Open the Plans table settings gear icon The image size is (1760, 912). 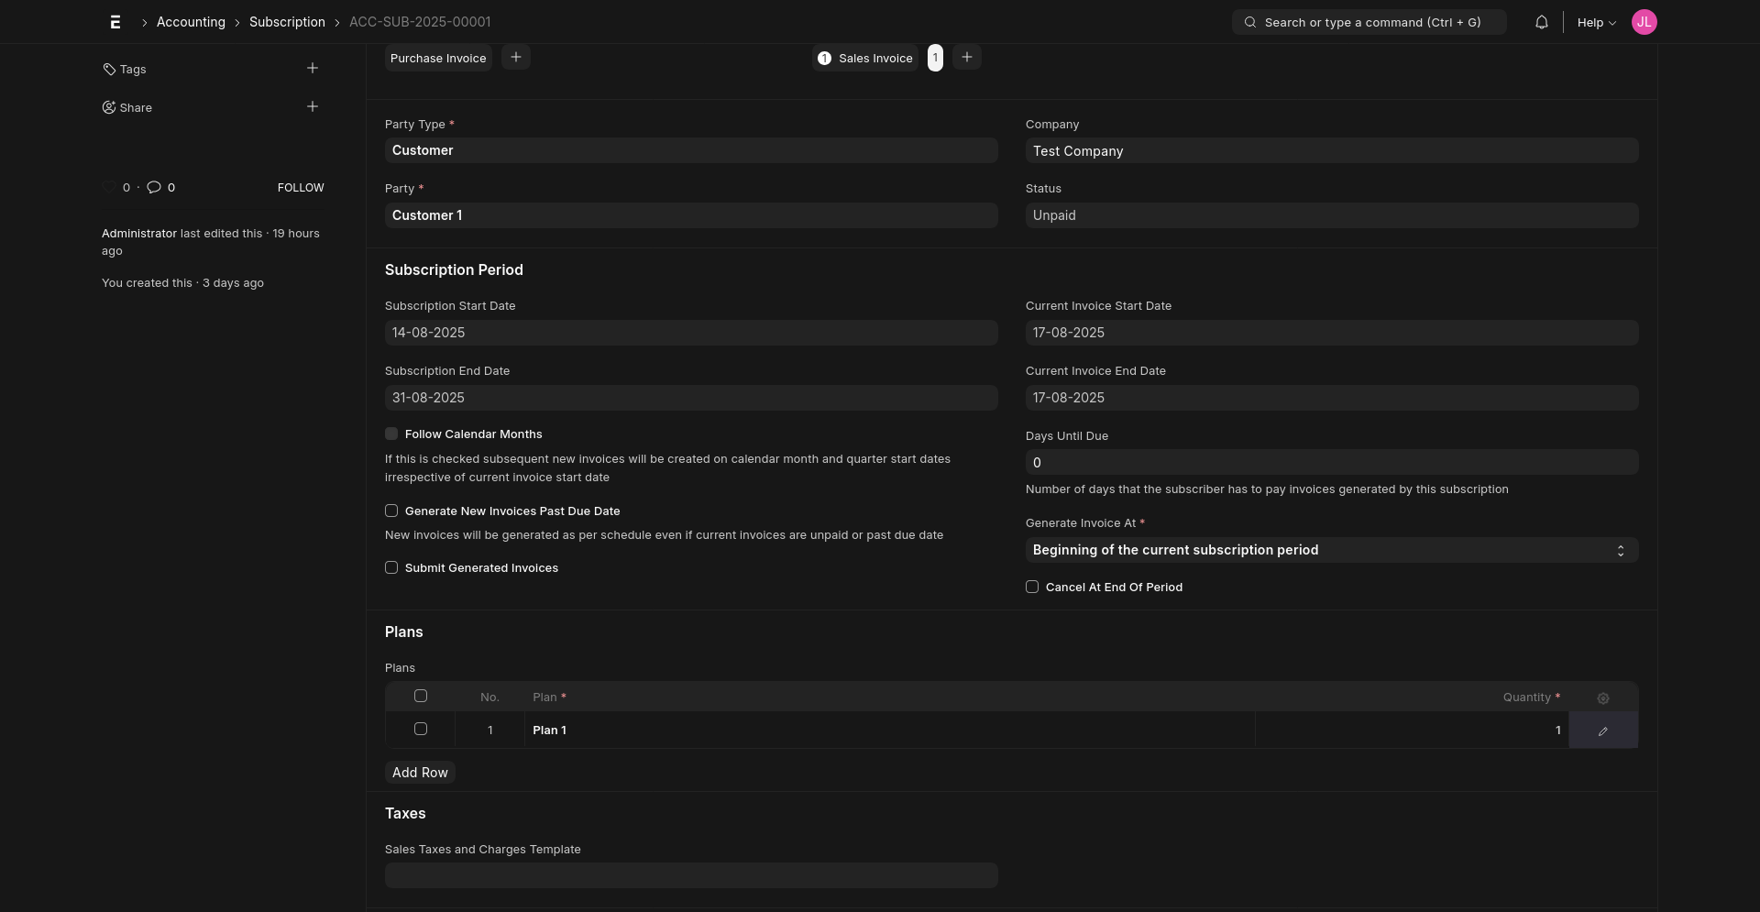click(x=1602, y=698)
